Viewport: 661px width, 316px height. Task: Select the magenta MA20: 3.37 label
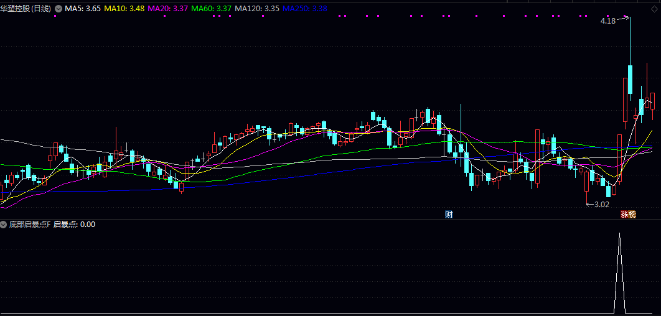pyautogui.click(x=168, y=9)
